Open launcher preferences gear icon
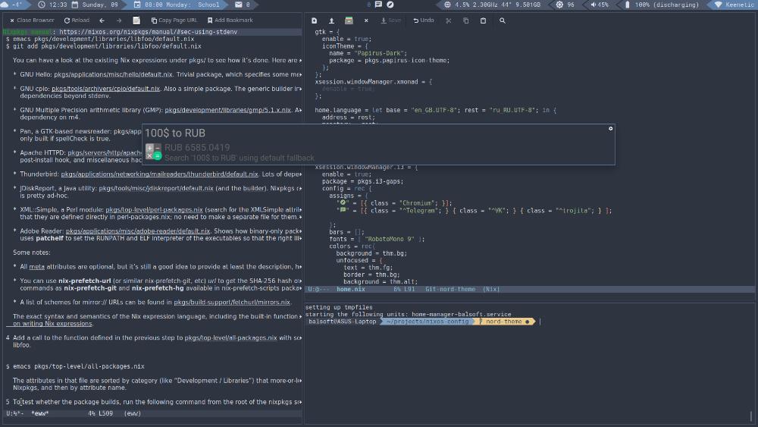This screenshot has height=427, width=758. 610,129
